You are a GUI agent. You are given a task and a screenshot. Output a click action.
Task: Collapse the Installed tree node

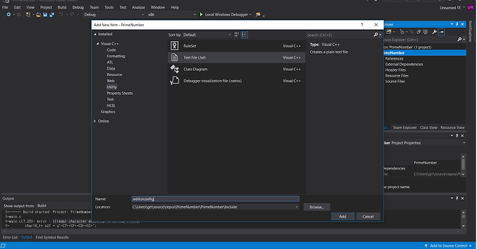click(95, 34)
